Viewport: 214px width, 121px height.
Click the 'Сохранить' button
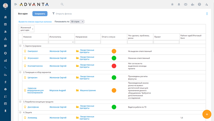(x=40, y=14)
